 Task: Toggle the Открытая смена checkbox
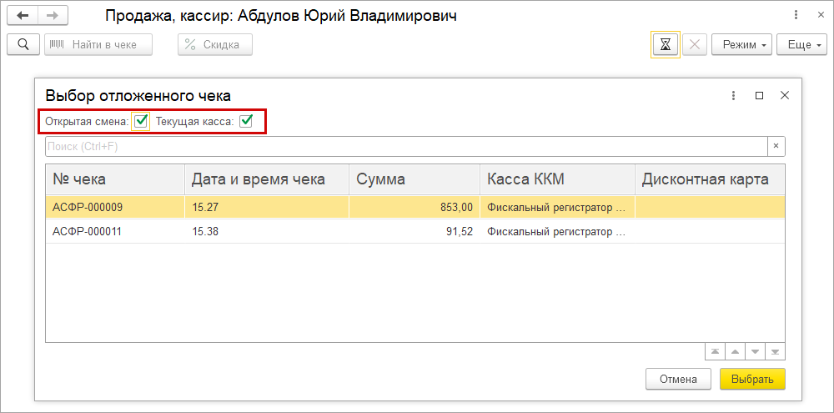click(x=141, y=121)
